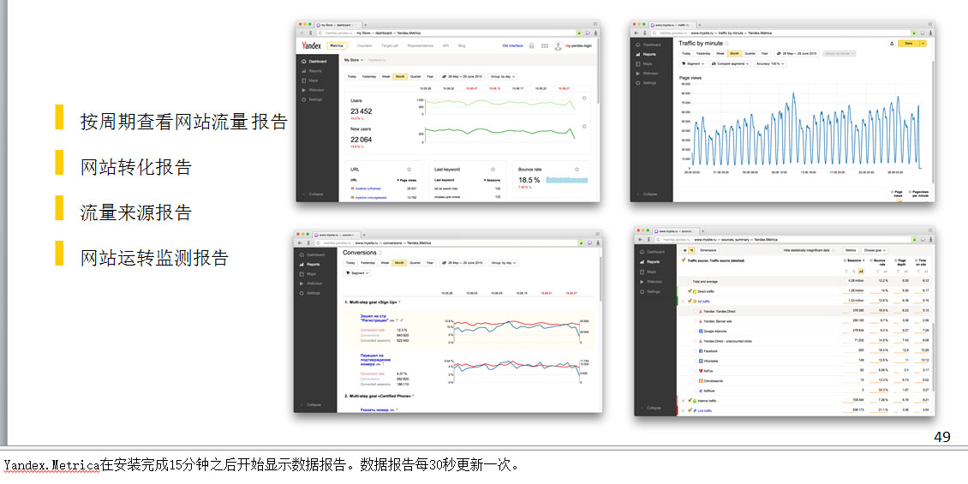Screen dimensions: 968x484
Task: Click the Metrica badge beside Yandex logo
Action: tap(337, 45)
